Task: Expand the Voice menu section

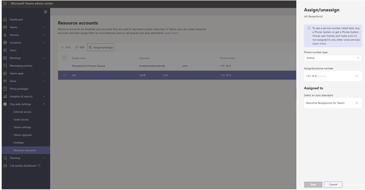Action: pos(44,81)
